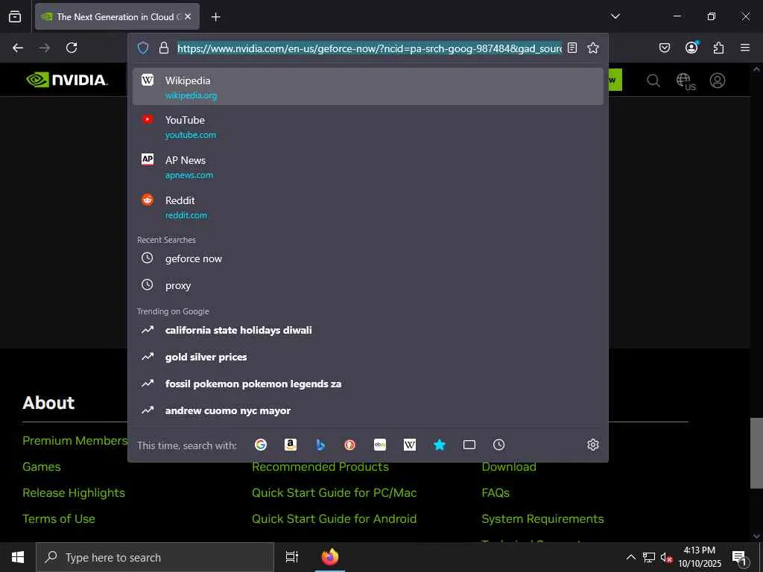Open Recommended Products link
Screen dimensions: 763x572
coord(320,466)
